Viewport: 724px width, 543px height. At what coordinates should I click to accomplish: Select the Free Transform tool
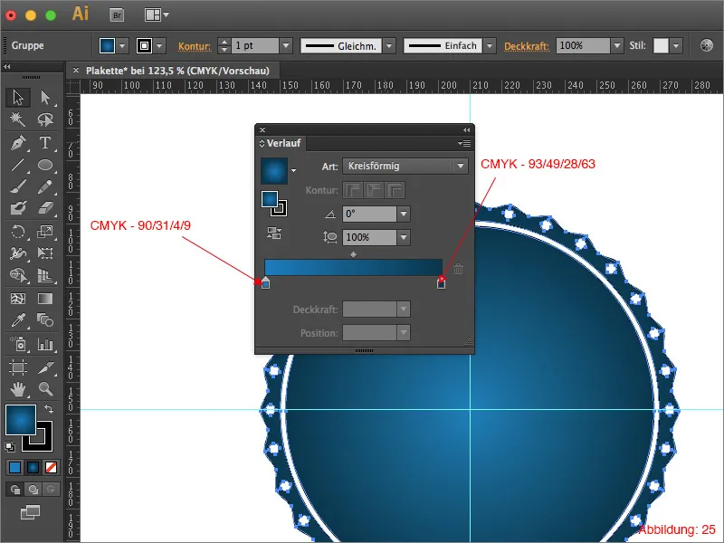click(44, 252)
